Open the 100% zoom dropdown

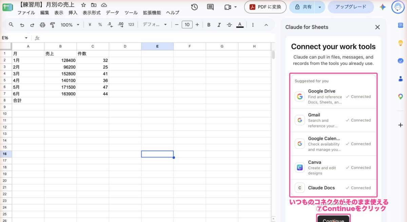pos(70,25)
